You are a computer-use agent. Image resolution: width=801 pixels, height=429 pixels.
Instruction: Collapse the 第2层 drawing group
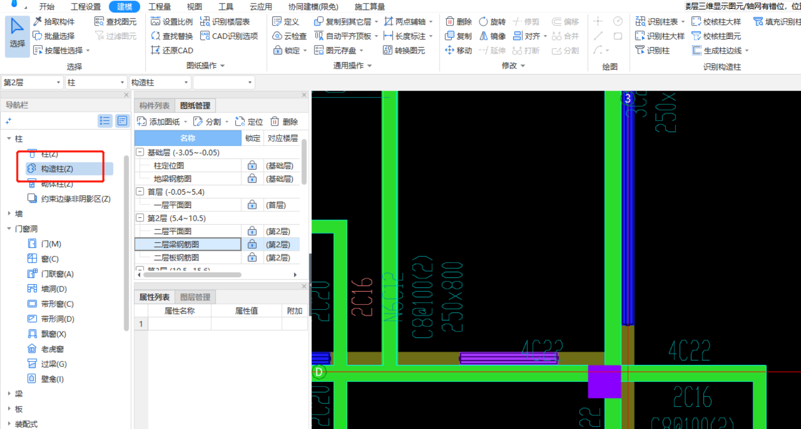coord(140,218)
